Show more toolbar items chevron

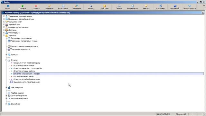tap(204, 5)
